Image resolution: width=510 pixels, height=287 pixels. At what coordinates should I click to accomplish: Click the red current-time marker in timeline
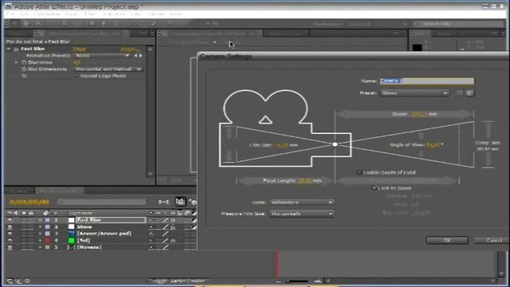277,264
